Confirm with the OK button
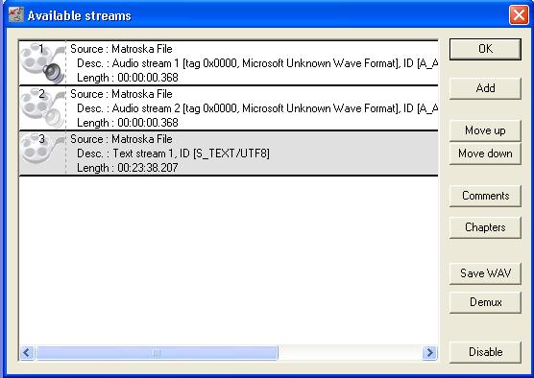 (x=485, y=49)
